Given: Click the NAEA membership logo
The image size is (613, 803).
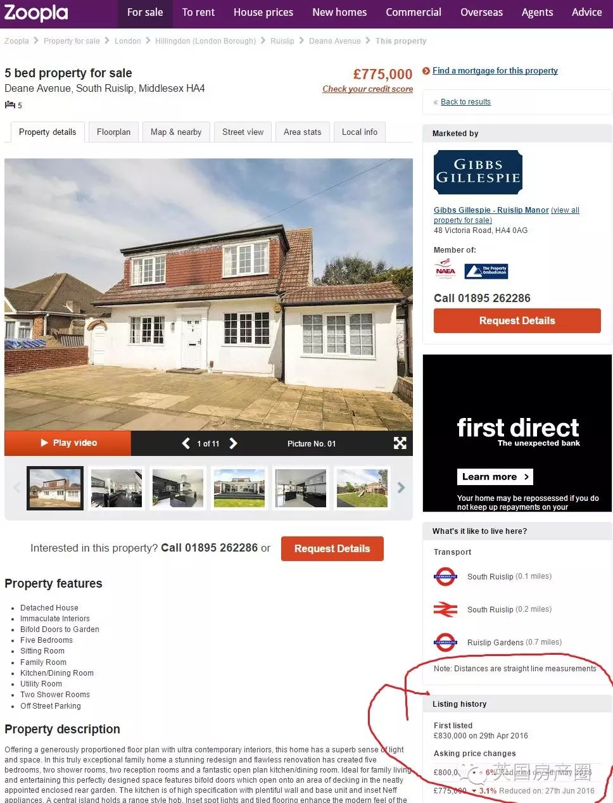Looking at the screenshot, I should tap(445, 270).
